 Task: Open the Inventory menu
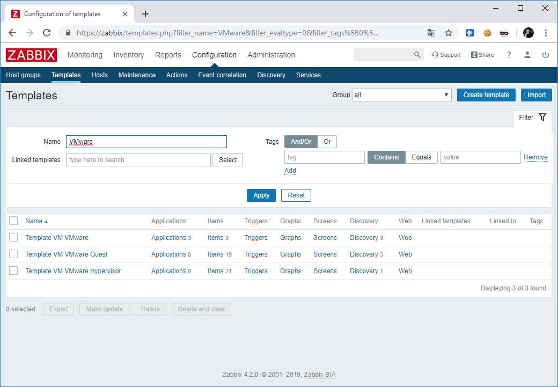point(129,55)
